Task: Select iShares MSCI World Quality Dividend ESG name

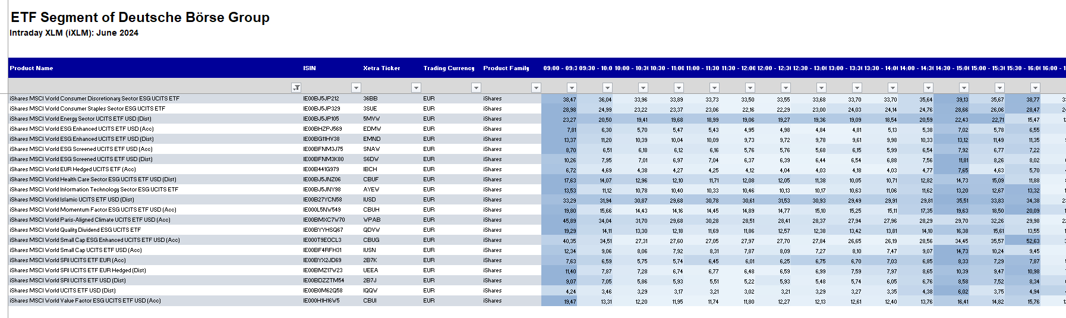Action: pos(75,230)
